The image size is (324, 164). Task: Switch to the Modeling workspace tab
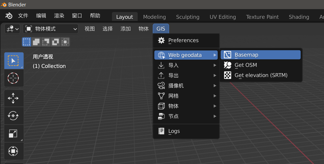(154, 17)
